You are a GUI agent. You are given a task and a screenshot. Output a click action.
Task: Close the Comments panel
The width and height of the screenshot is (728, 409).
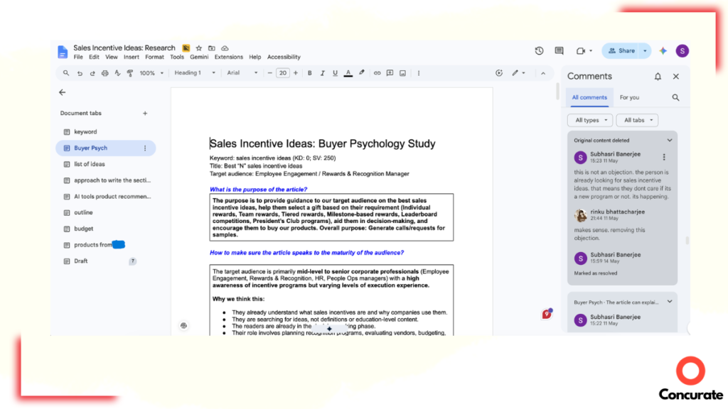tap(675, 77)
